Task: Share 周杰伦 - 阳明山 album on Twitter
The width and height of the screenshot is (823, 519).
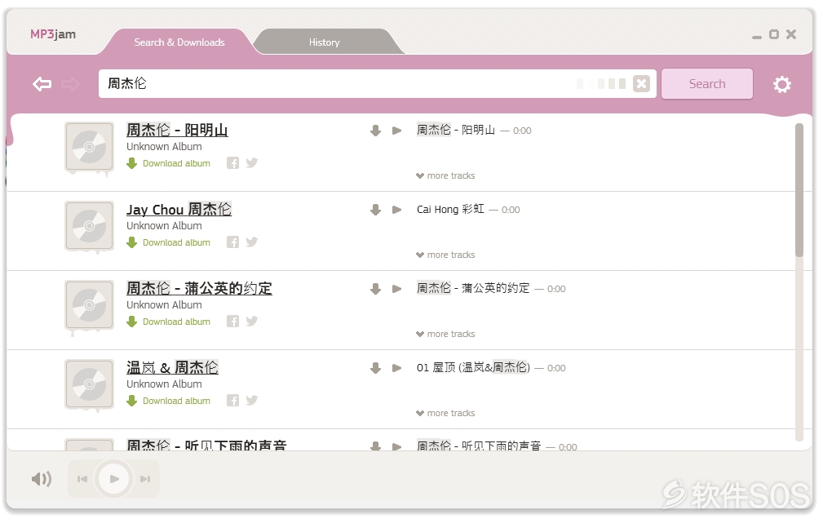Action: [252, 163]
